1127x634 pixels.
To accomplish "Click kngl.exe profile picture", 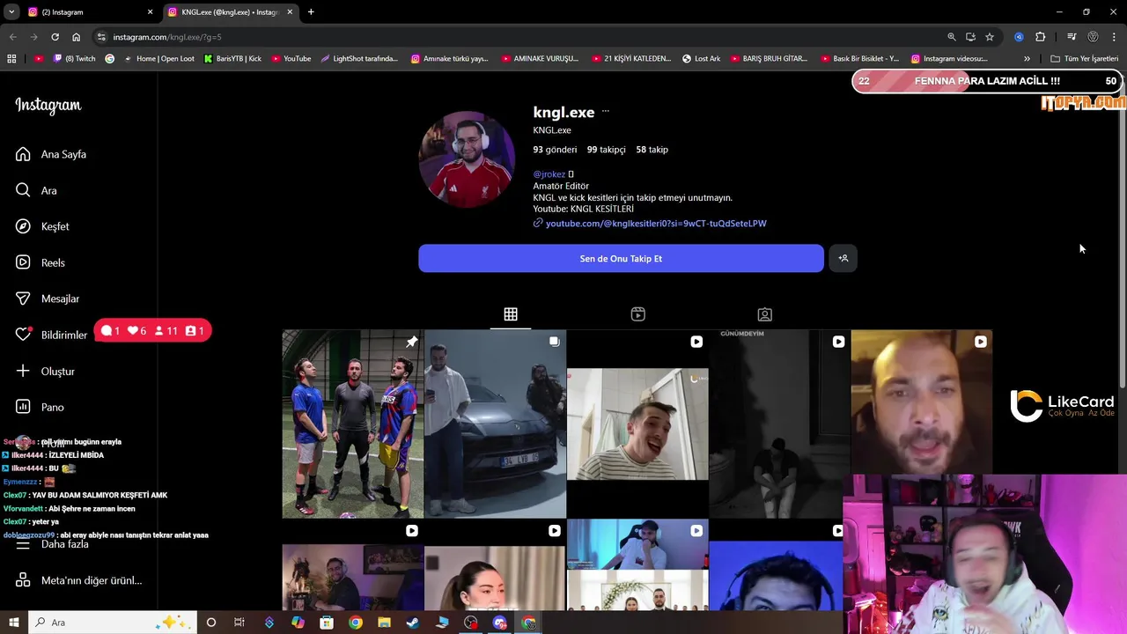I will [x=467, y=159].
